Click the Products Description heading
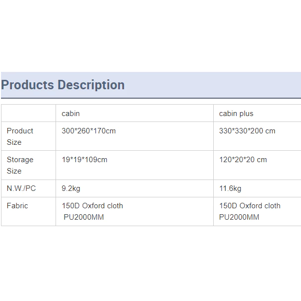 coord(63,85)
